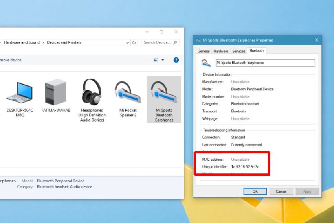Viewport: 334px width, 223px height.
Task: Click the search magnifier icon
Action: click(175, 42)
